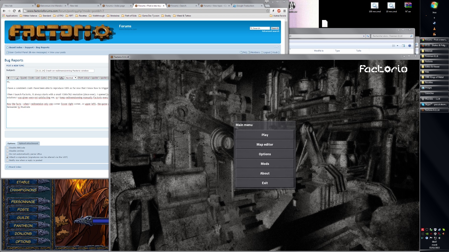449x252 pixels.
Task: Open the Path of Exile bookmark folder
Action: (129, 16)
